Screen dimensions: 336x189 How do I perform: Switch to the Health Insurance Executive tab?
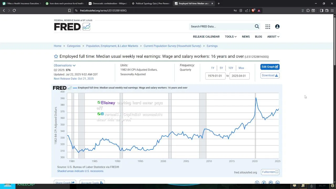click(x=22, y=3)
